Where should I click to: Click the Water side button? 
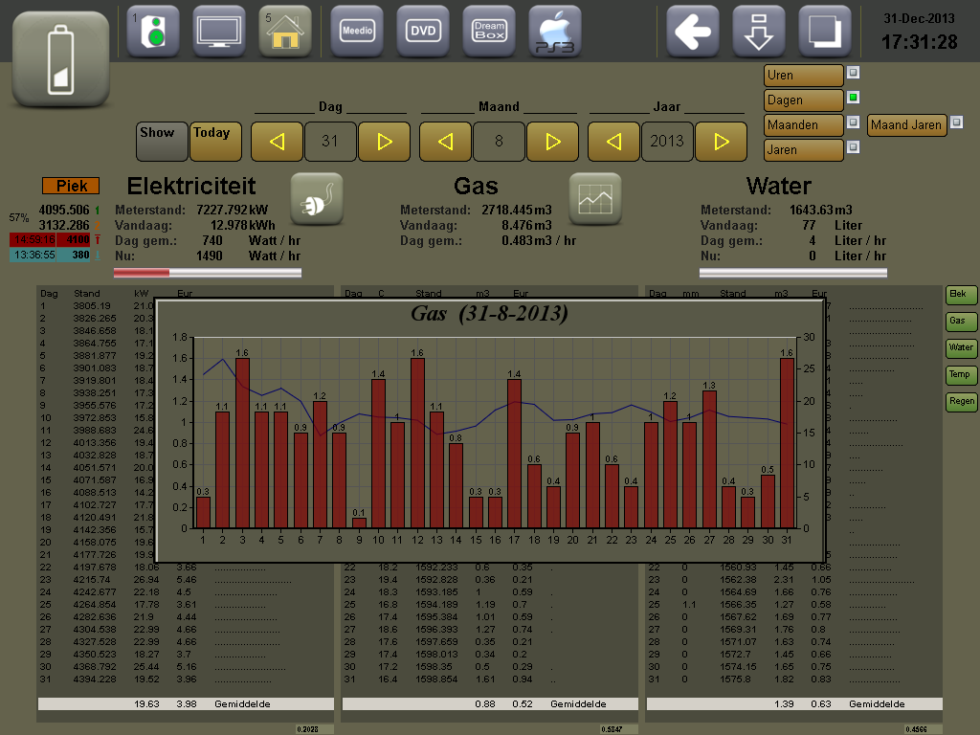[x=961, y=348]
